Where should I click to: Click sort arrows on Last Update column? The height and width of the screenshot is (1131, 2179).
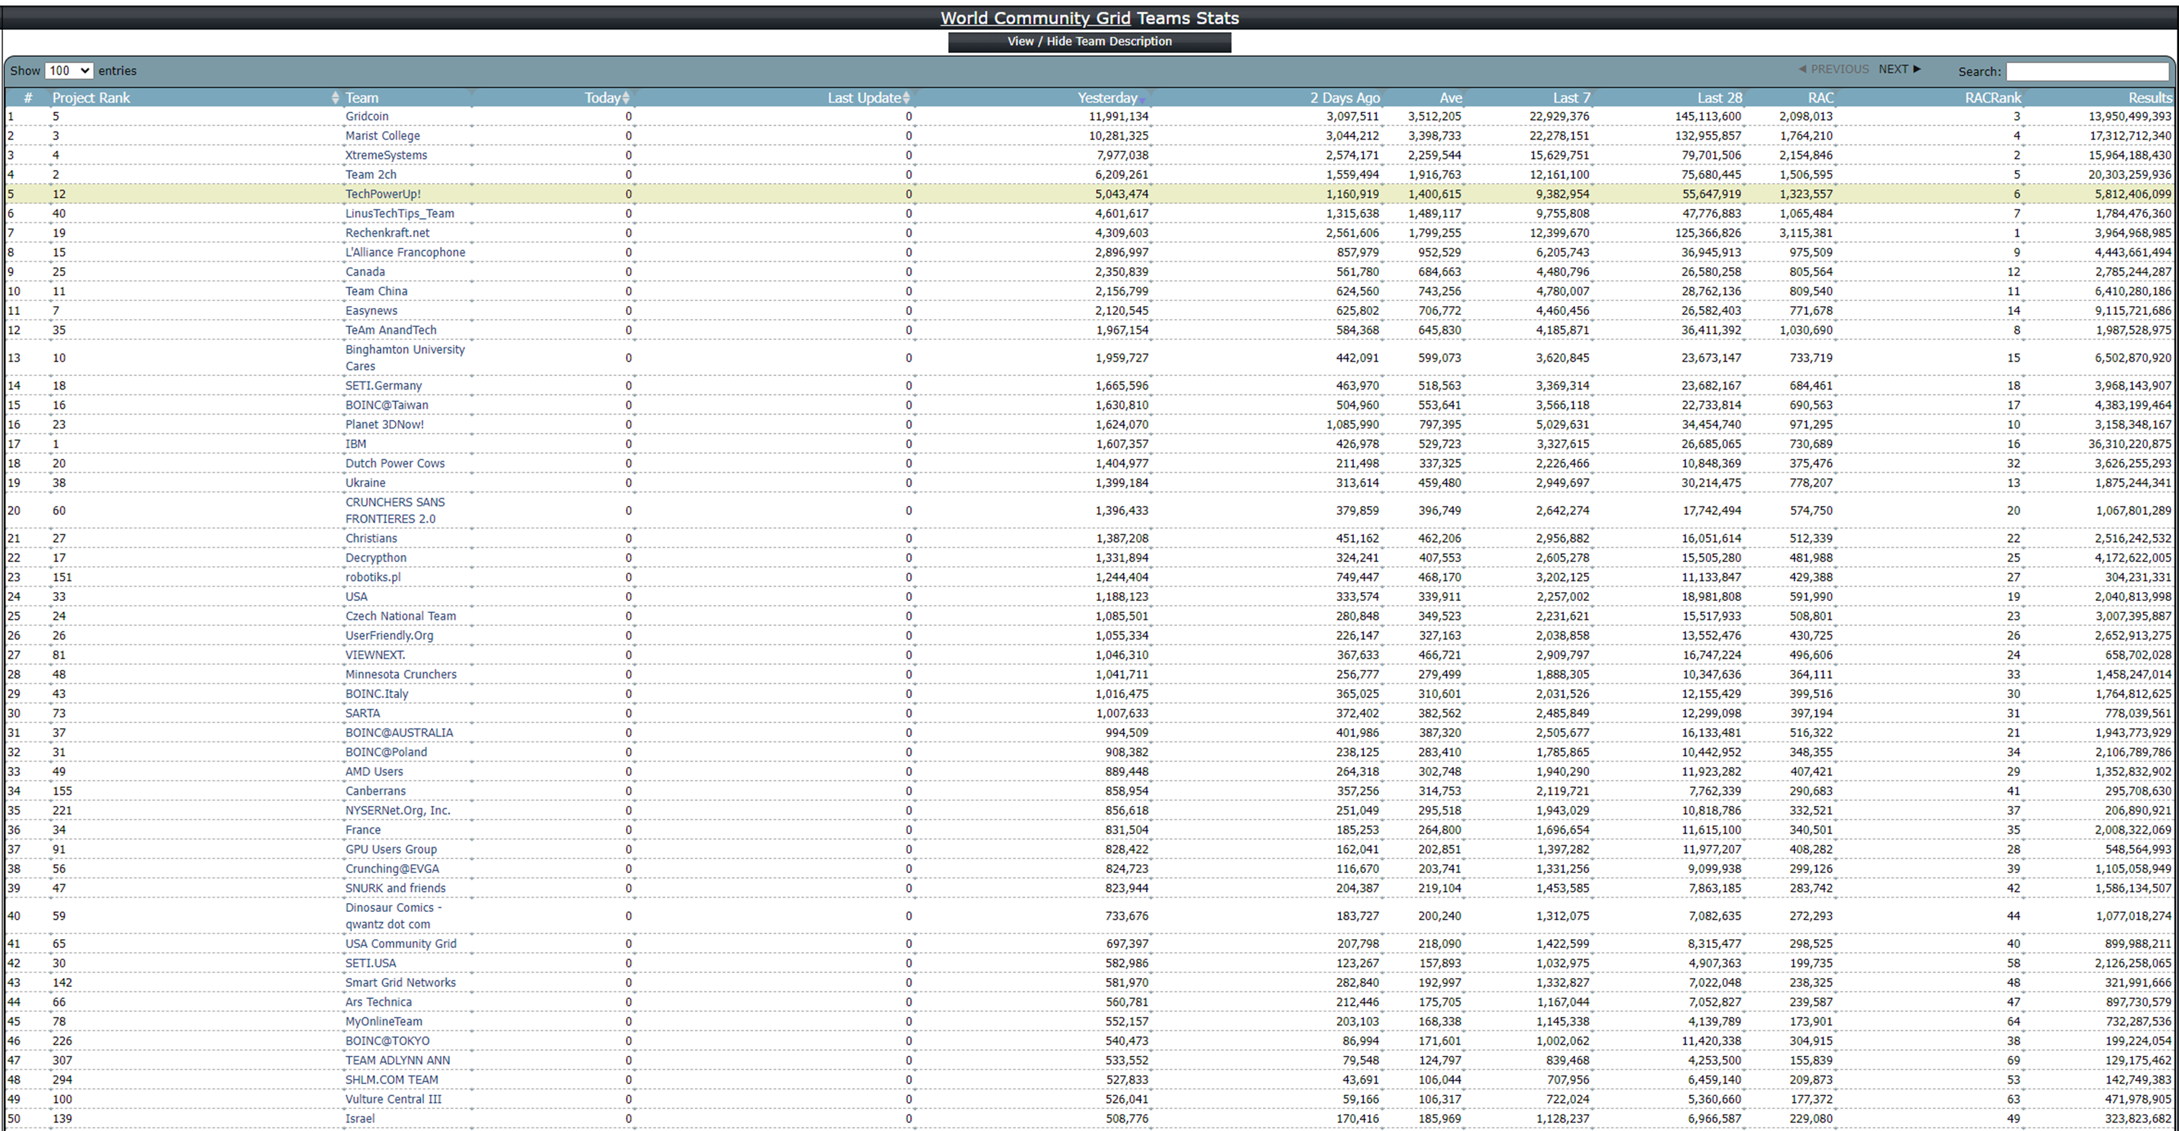point(906,98)
